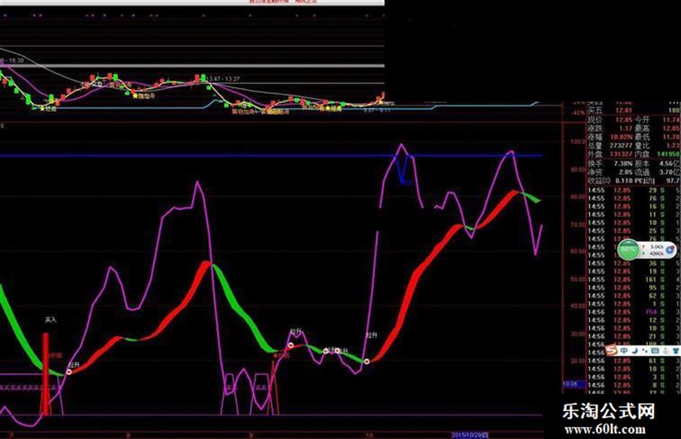Click the 9.07 - 9.11 price range label
681x439 pixels.
tap(377, 110)
